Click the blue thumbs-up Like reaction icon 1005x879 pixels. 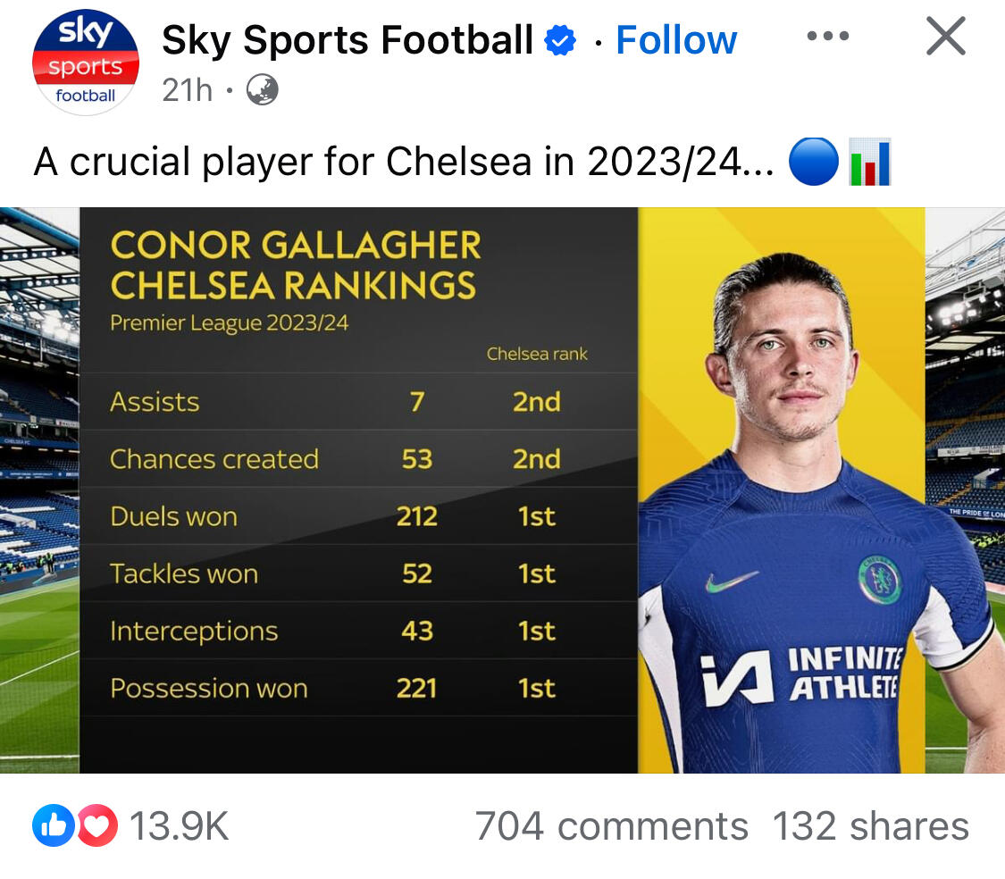[52, 826]
